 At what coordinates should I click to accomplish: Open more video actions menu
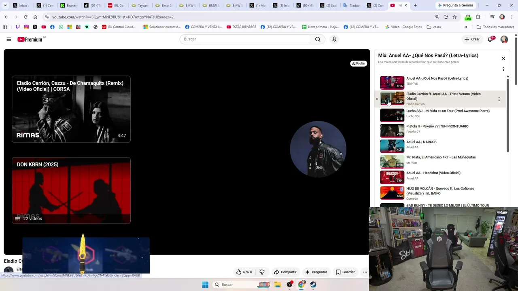[365, 272]
